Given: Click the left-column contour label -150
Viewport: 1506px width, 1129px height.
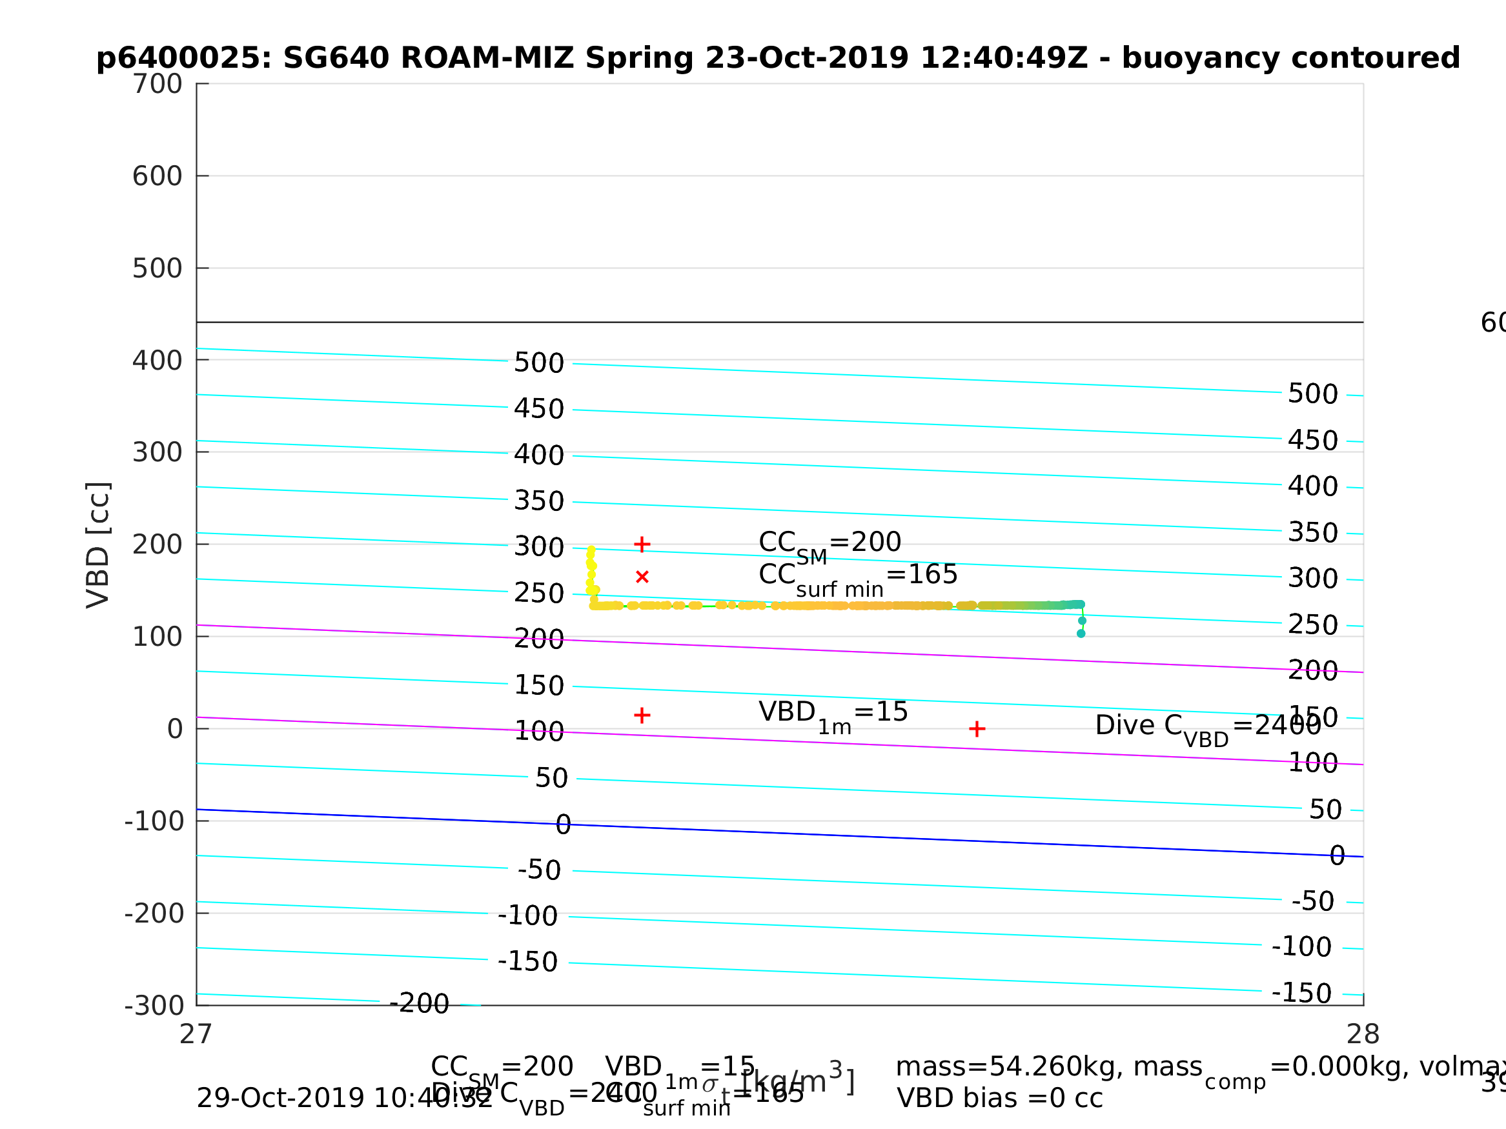Looking at the screenshot, I should pyautogui.click(x=528, y=963).
